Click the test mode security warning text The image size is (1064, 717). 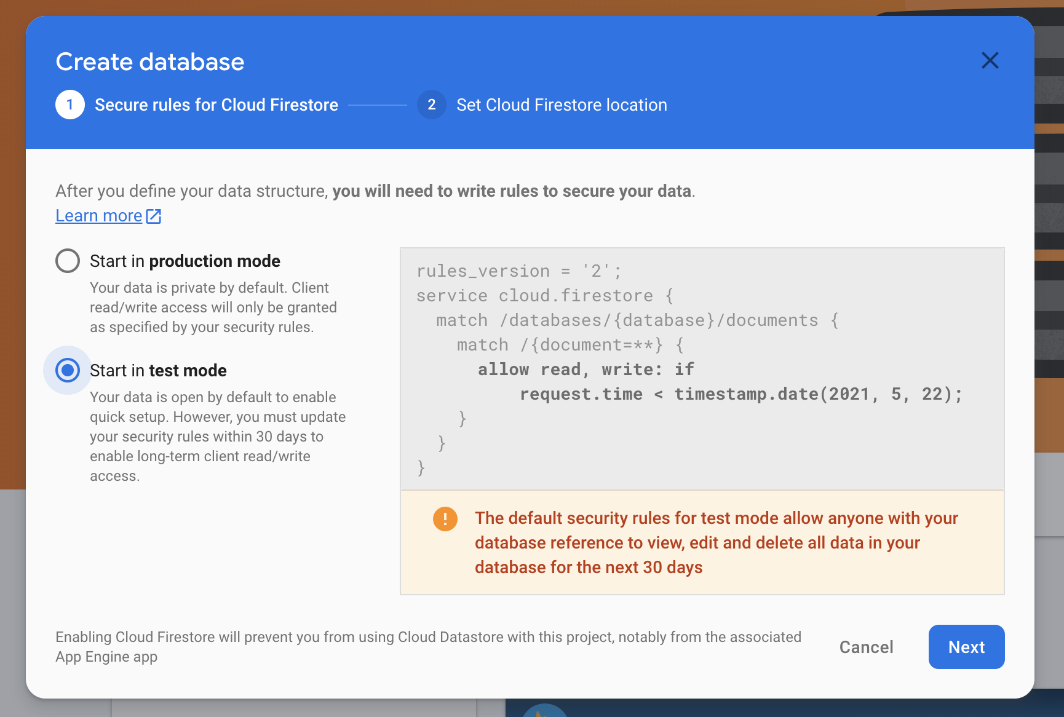717,542
